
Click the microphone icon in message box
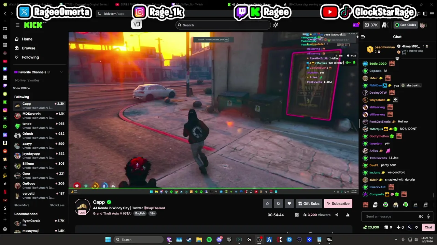tap(428, 216)
